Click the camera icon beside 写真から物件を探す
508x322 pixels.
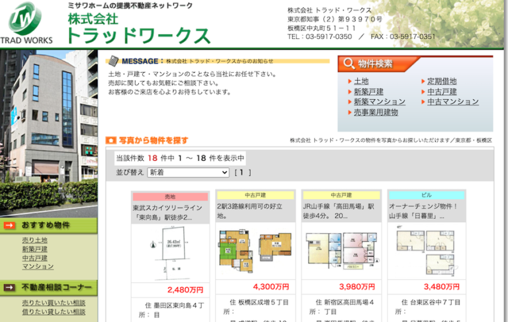click(111, 140)
